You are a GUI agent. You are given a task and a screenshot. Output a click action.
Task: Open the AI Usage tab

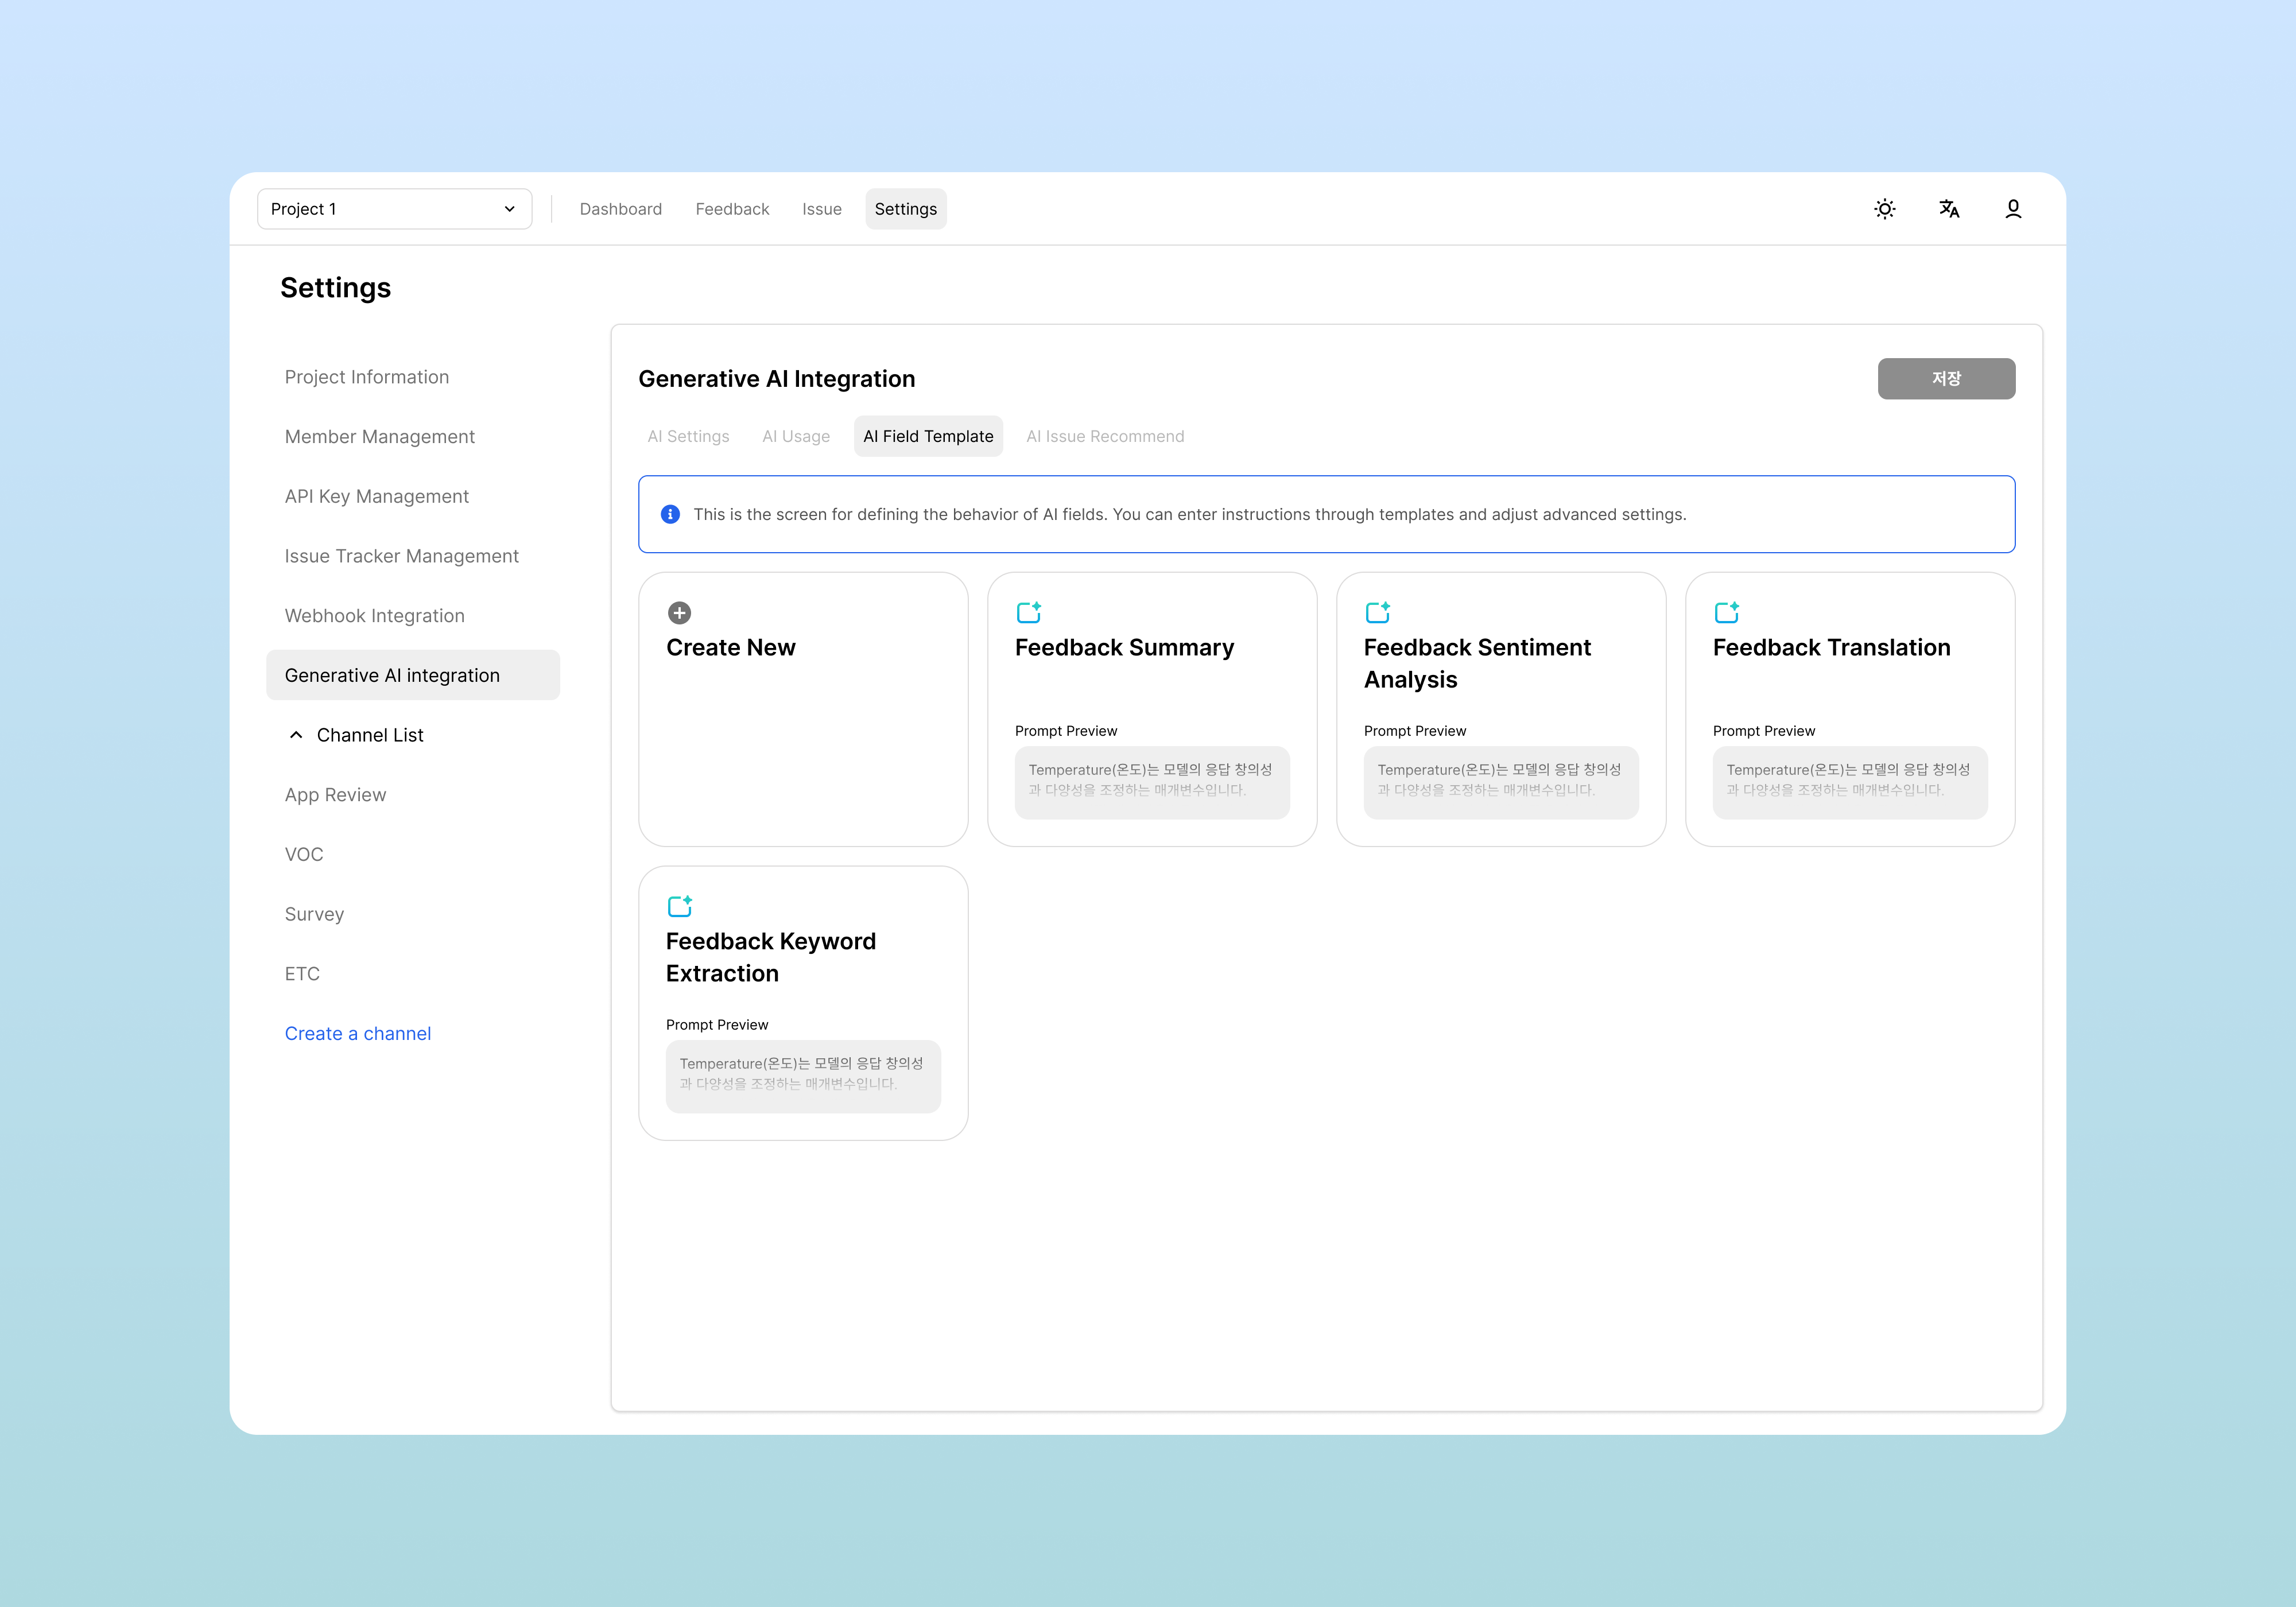coord(796,436)
